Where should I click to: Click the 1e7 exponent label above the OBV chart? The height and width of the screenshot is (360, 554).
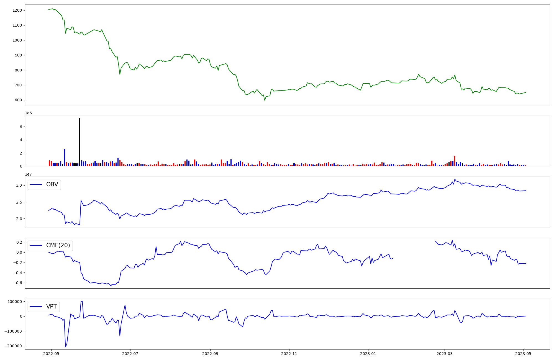tap(28, 174)
